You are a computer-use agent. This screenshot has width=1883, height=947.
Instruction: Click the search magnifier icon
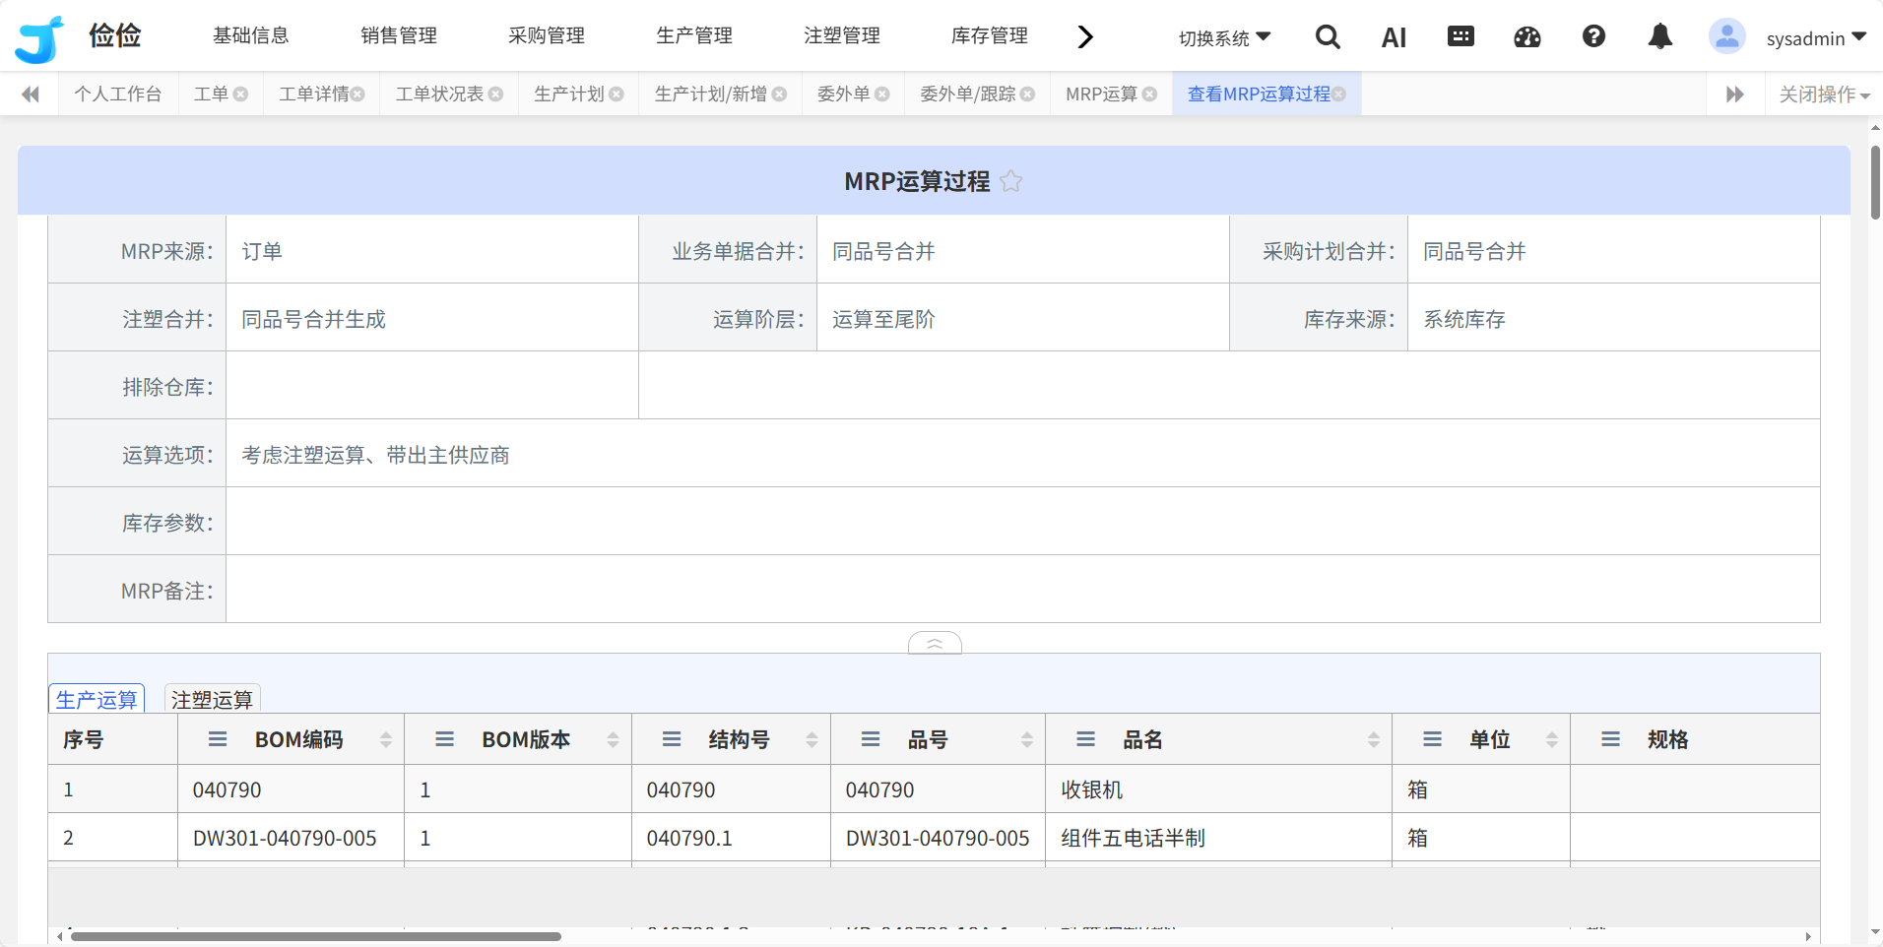(x=1328, y=37)
